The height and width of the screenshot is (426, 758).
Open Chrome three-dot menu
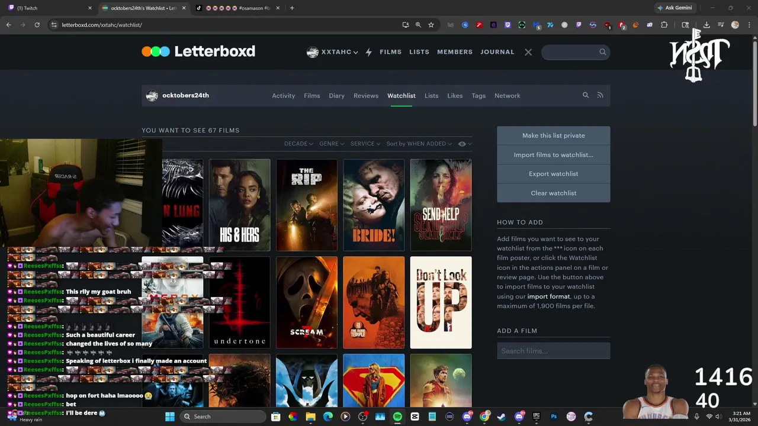click(x=749, y=25)
